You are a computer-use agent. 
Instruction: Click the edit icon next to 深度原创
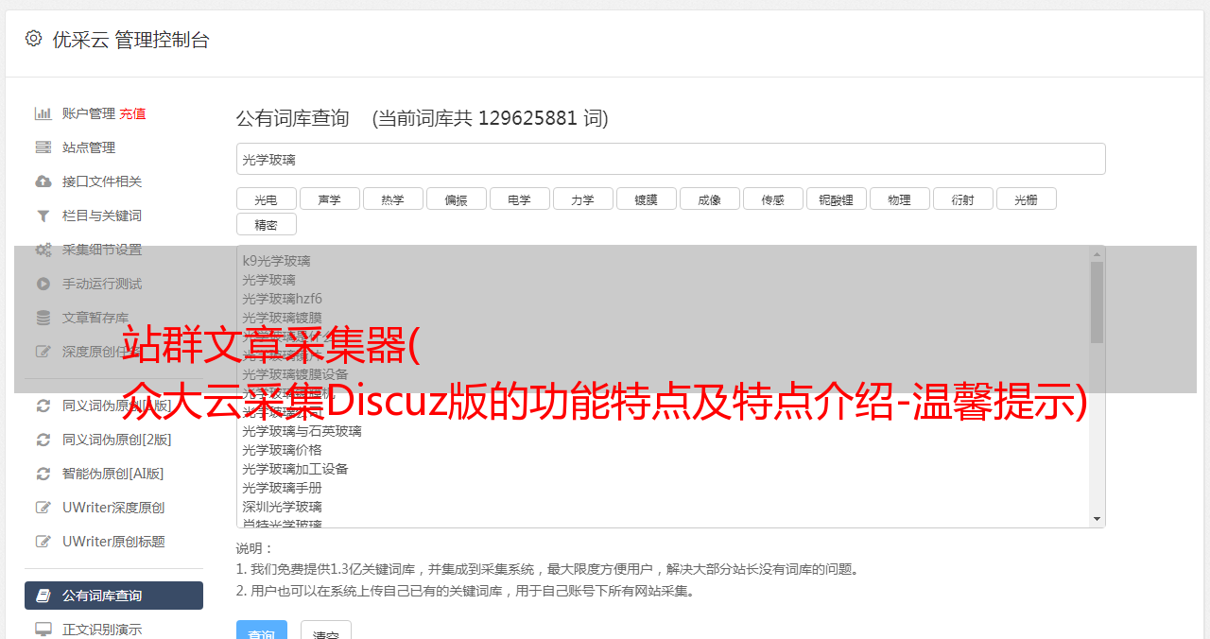[x=43, y=352]
